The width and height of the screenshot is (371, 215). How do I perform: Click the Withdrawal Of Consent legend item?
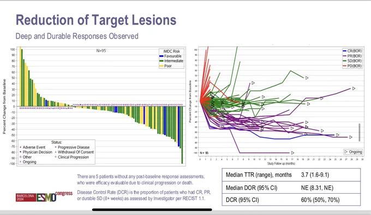[x=74, y=152]
